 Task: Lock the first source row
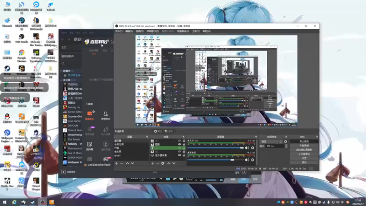(184, 141)
